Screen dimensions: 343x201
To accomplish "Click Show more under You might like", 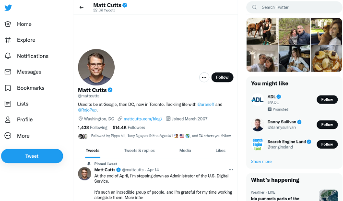I will (x=261, y=161).
